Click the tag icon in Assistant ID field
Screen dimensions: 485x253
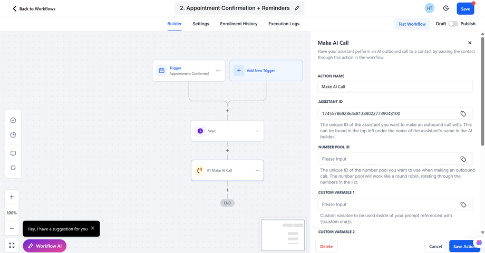point(463,114)
